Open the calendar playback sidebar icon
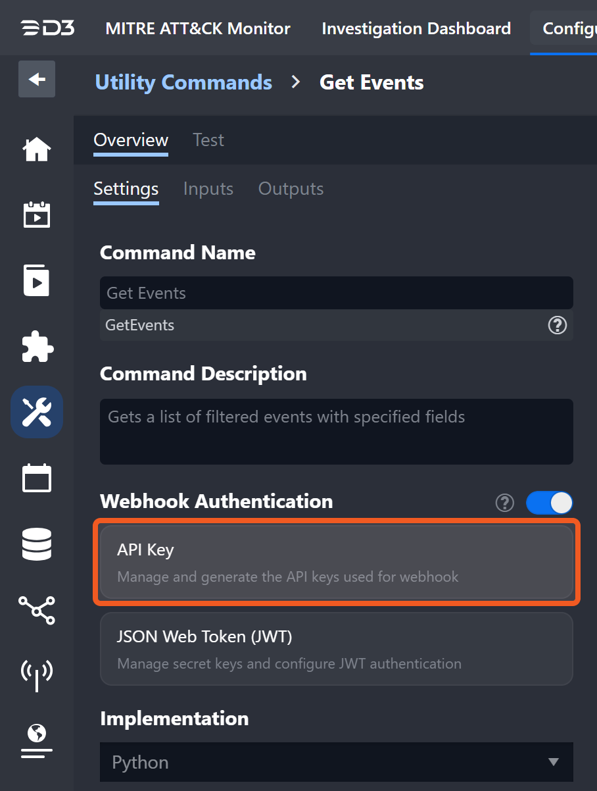The image size is (597, 791). (x=37, y=215)
